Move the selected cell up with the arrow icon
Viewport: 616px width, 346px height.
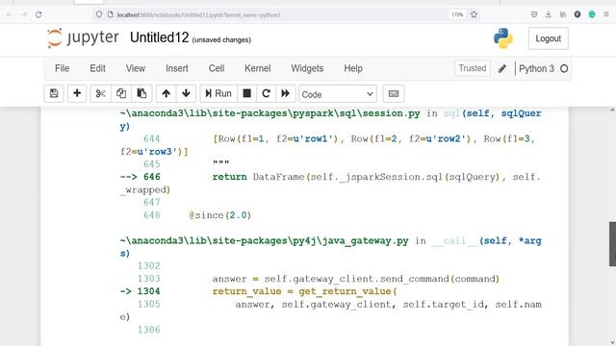(166, 94)
